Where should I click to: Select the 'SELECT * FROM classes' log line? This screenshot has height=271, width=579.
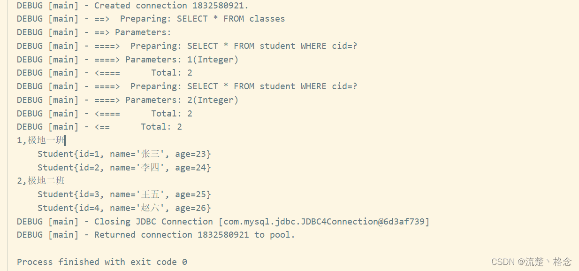(x=151, y=19)
